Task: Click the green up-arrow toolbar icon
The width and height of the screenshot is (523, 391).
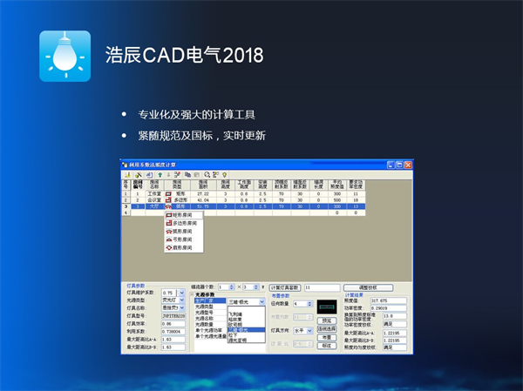Action: click(160, 175)
